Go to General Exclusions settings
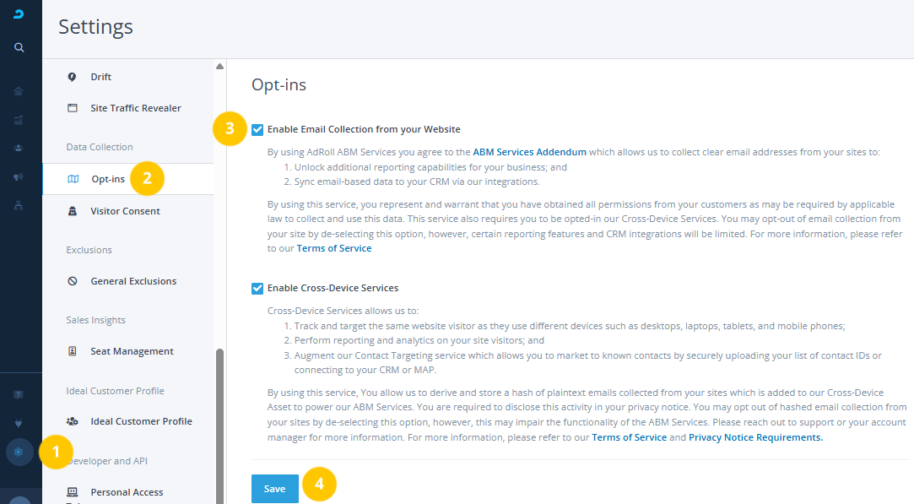This screenshot has height=504, width=914. click(x=133, y=281)
